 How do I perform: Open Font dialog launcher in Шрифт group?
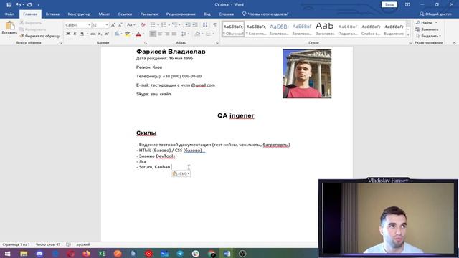coord(146,43)
